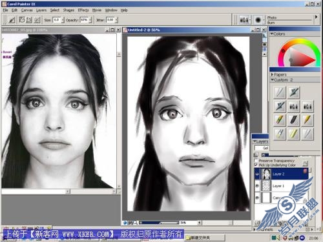Open the File menu
The image size is (323, 242).
click(x=5, y=10)
